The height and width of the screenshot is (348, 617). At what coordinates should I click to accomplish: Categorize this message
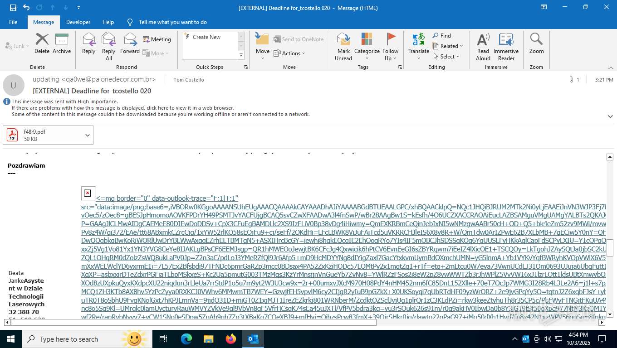click(x=367, y=46)
